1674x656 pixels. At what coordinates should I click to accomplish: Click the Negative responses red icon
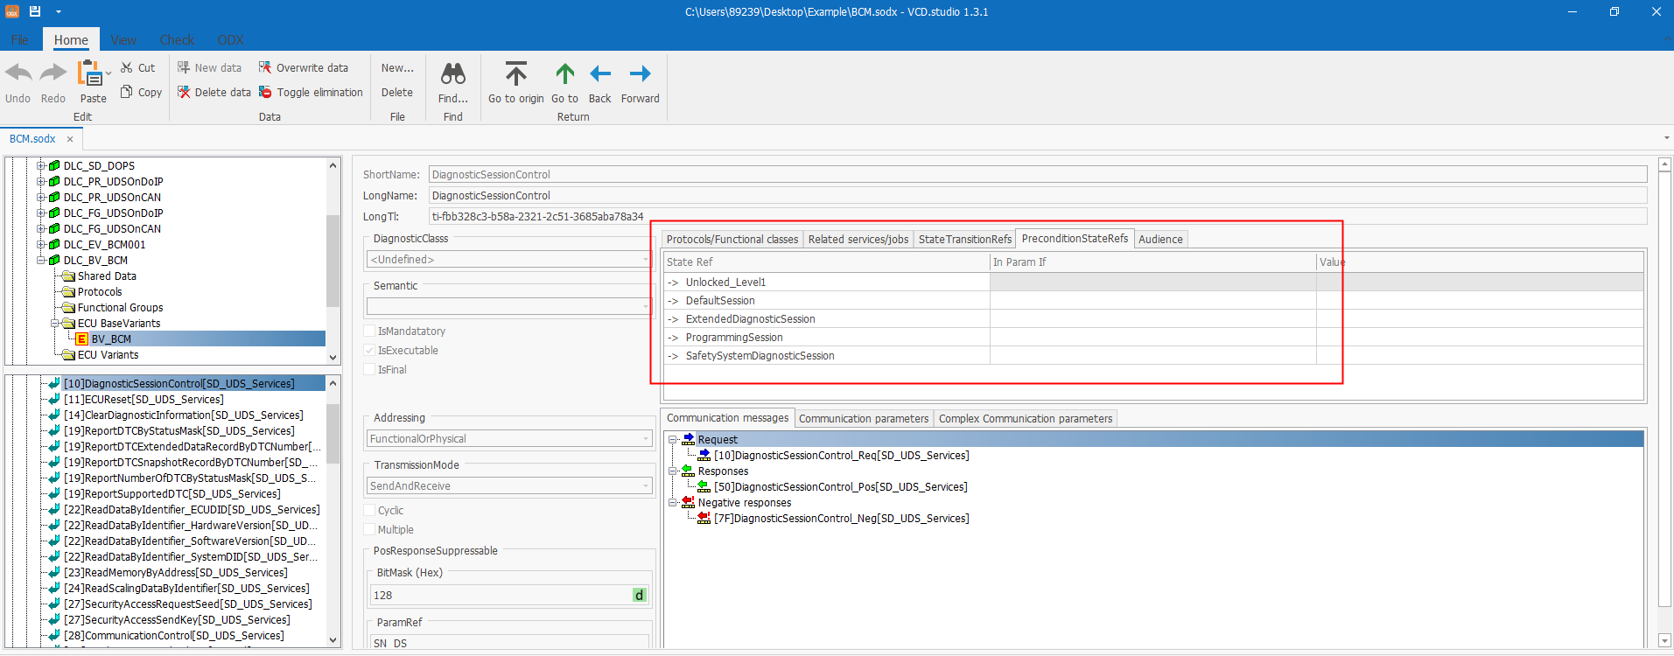(x=689, y=502)
